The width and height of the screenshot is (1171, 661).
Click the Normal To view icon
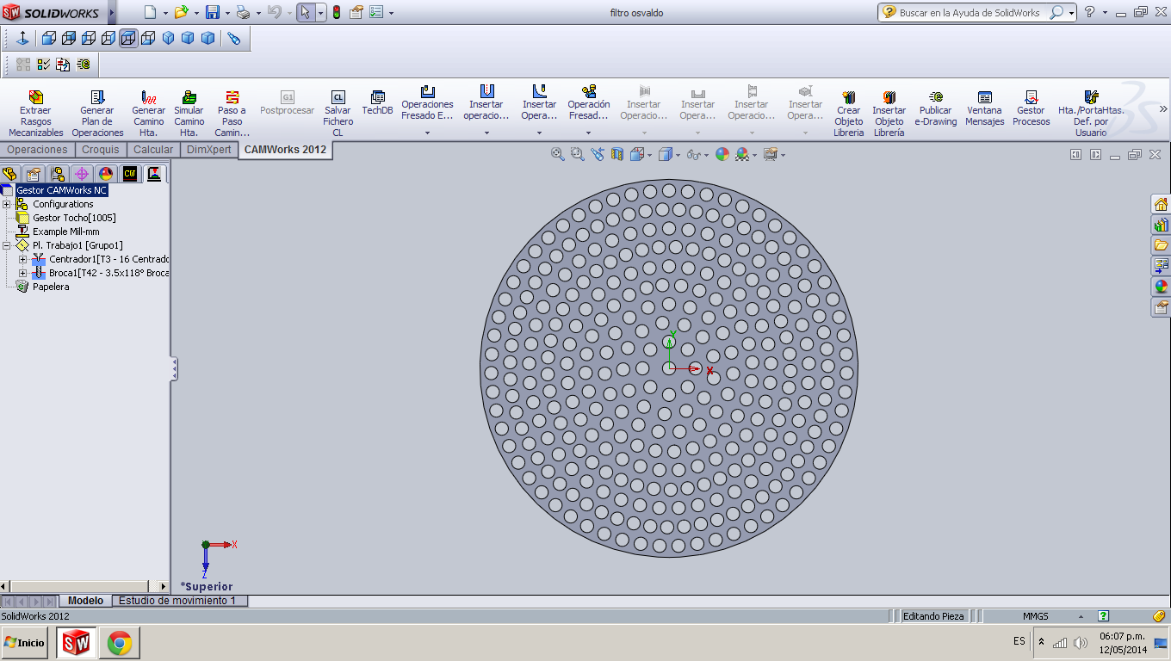point(22,39)
